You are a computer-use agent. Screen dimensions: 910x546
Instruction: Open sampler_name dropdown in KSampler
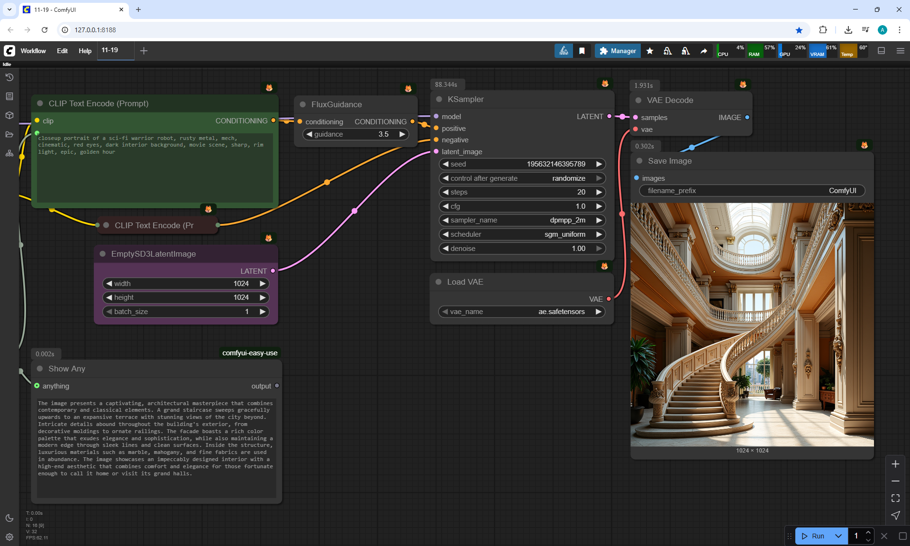[521, 220]
